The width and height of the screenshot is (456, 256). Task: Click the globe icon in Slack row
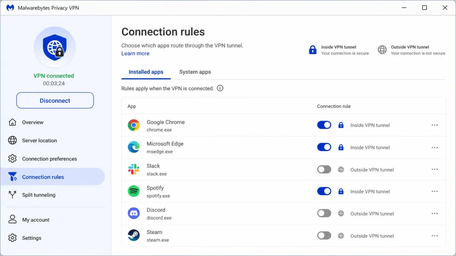tap(341, 170)
